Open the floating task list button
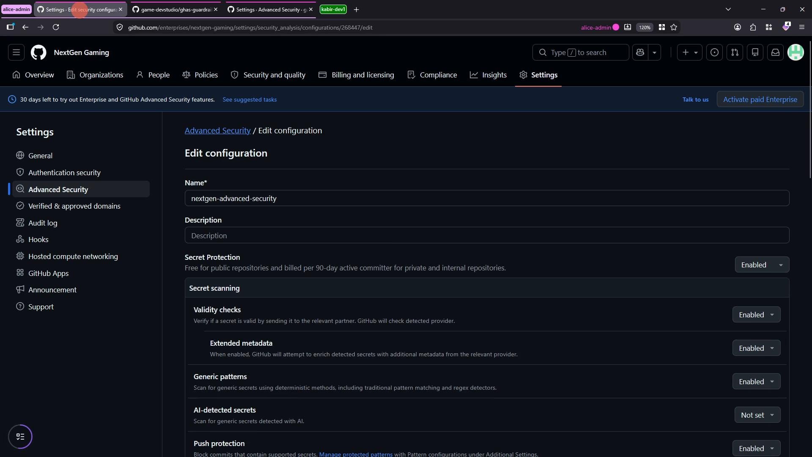Screen dimensions: 812x457 tap(20, 437)
